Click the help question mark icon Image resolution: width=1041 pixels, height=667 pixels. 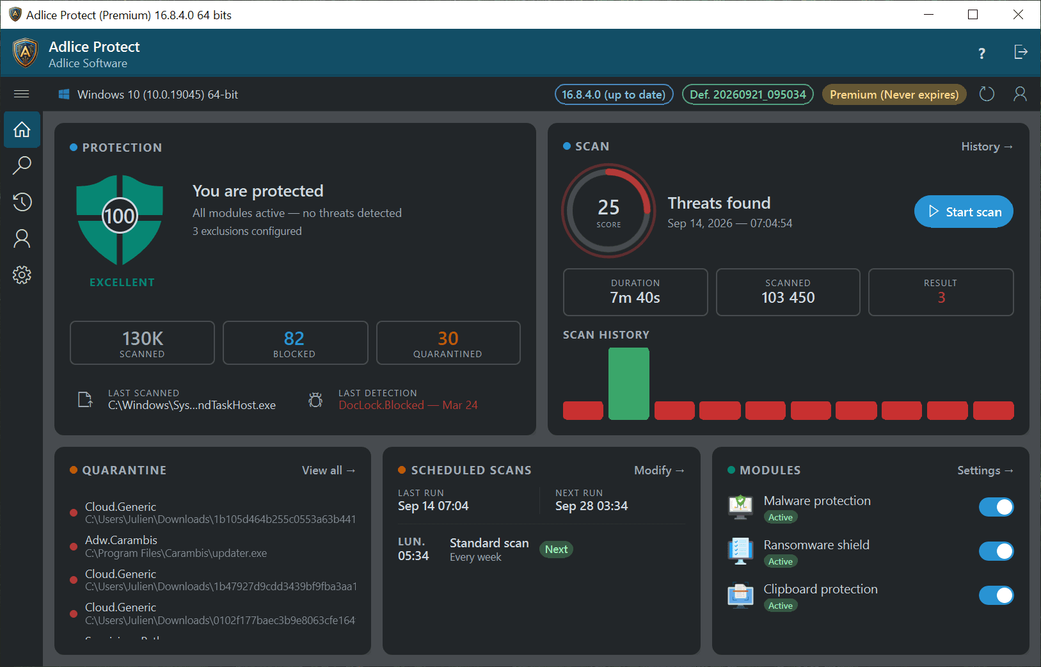click(981, 53)
